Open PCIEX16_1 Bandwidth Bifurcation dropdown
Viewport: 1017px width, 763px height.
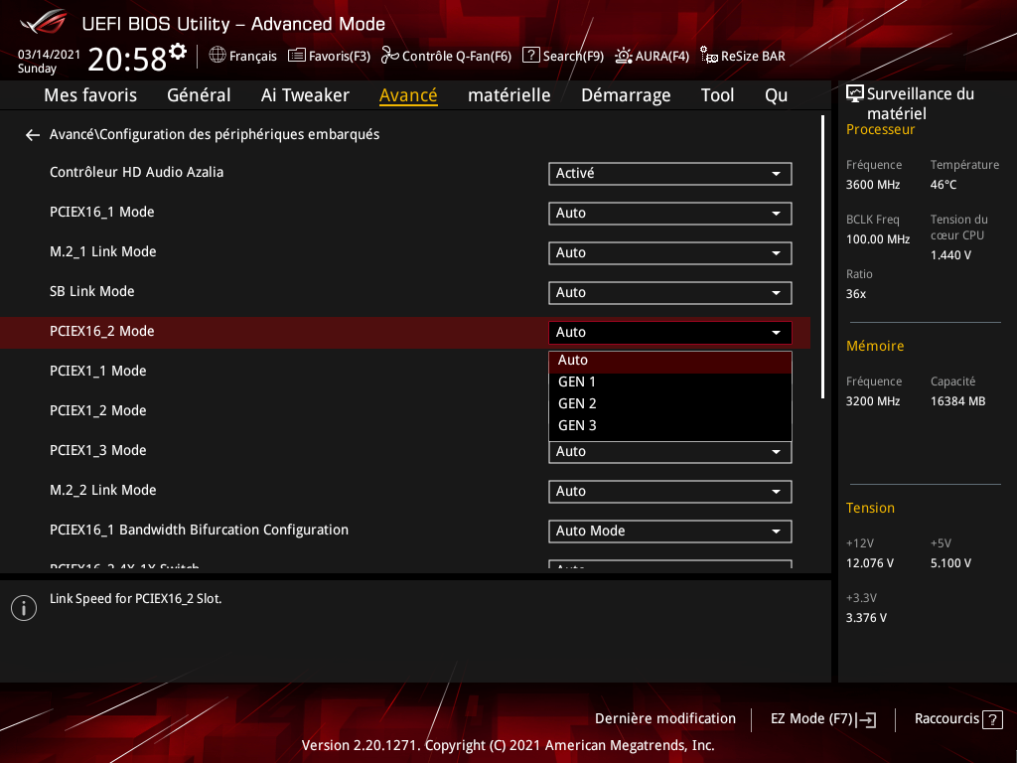[670, 532]
